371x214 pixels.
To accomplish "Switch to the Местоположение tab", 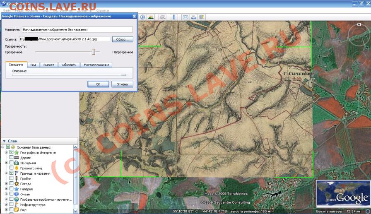I will [96, 65].
